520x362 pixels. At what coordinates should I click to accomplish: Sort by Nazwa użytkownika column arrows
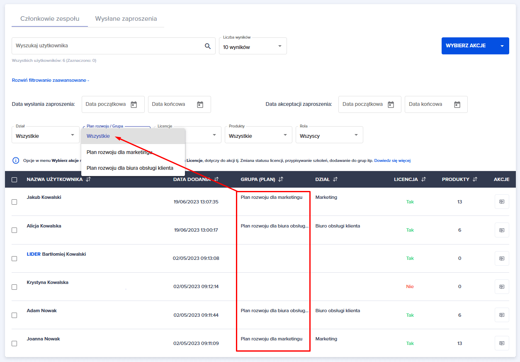tap(88, 179)
